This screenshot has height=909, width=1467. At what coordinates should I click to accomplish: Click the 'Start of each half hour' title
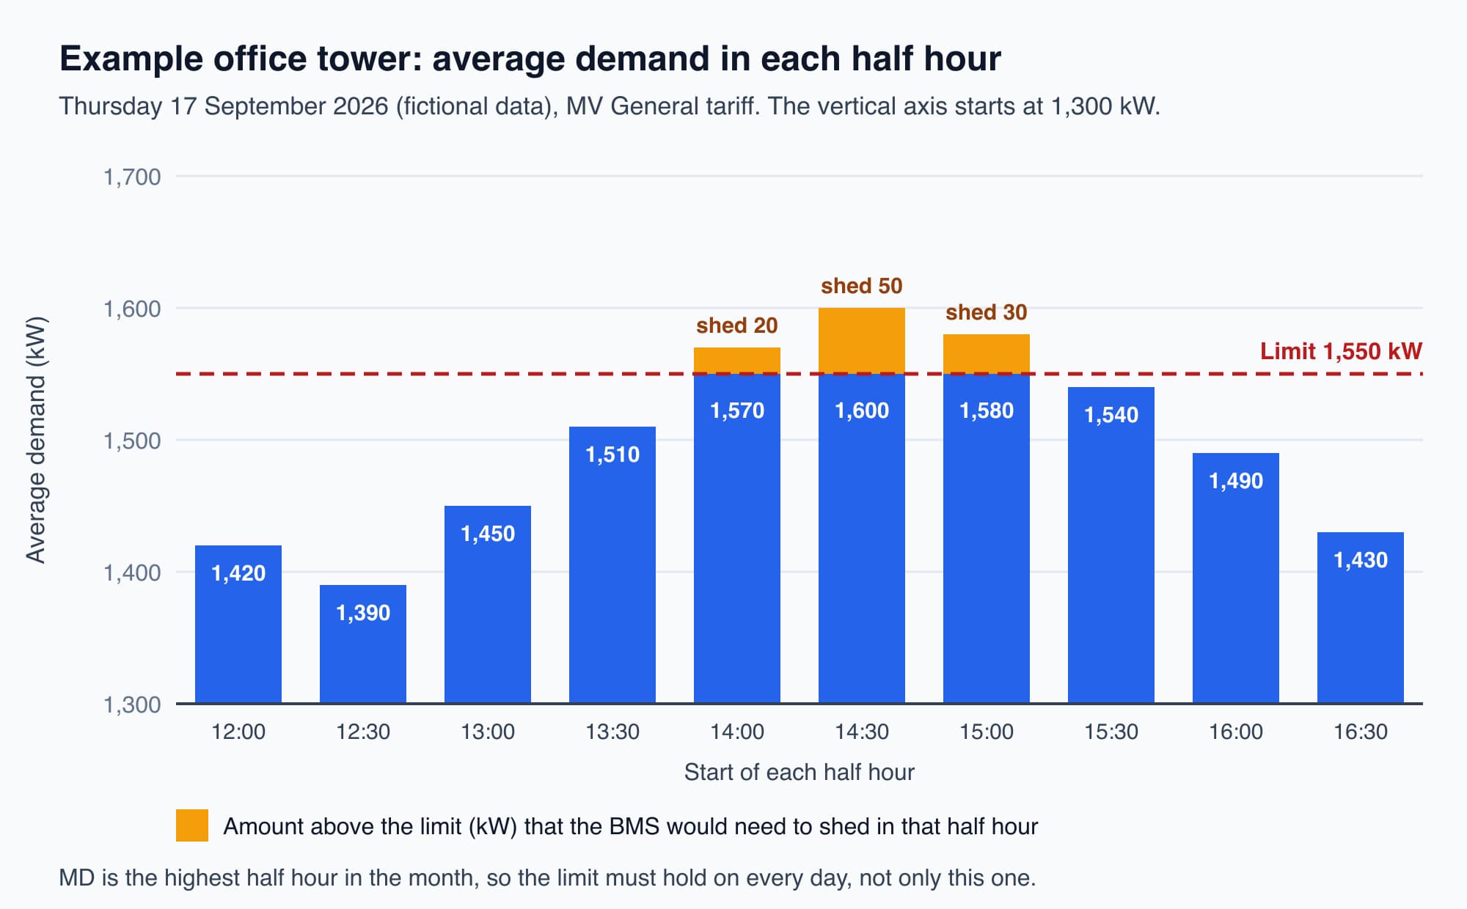tap(800, 772)
